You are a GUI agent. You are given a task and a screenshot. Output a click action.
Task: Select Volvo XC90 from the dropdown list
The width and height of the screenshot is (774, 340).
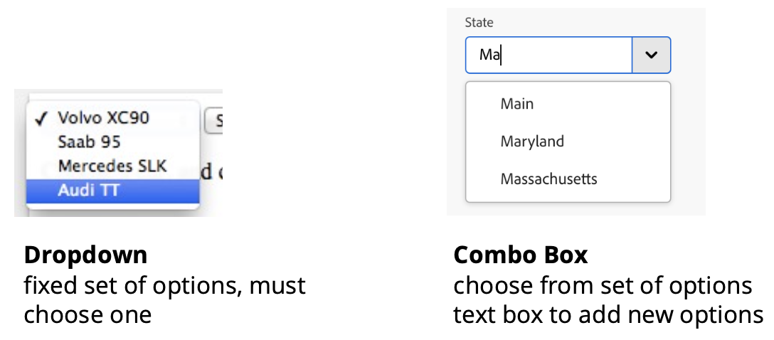(103, 117)
